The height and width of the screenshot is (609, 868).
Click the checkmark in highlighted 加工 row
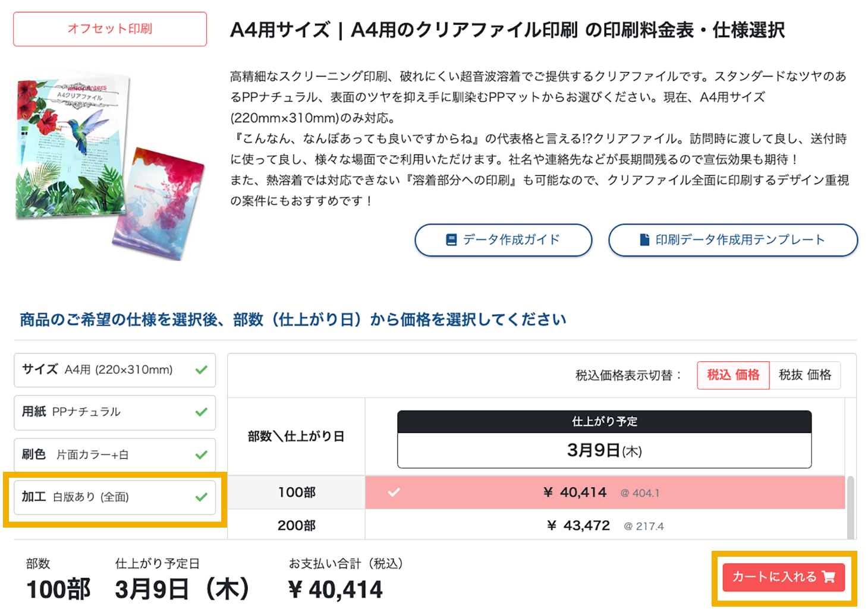tap(202, 497)
